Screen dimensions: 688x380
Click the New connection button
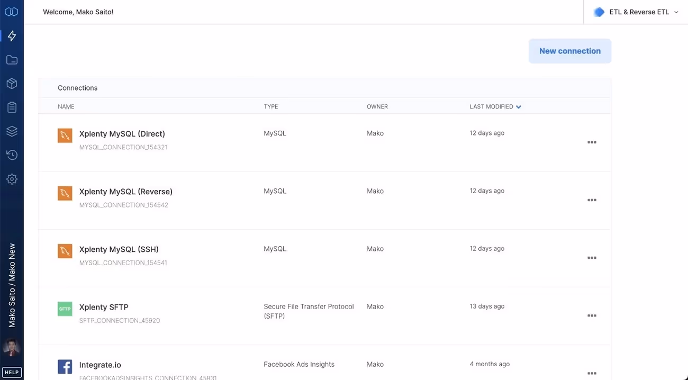tap(570, 51)
